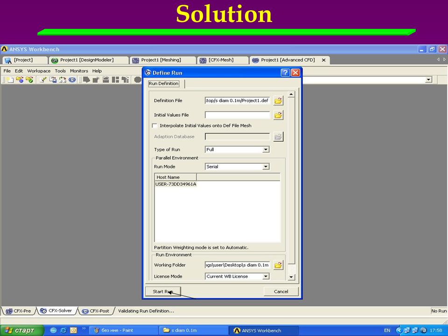Click the Windows start button
The height and width of the screenshot is (336, 448).
[22, 330]
